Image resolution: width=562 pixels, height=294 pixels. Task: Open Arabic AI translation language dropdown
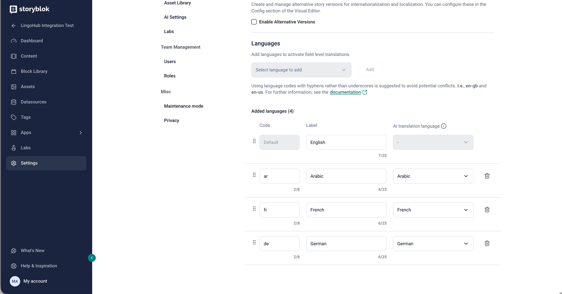[433, 176]
